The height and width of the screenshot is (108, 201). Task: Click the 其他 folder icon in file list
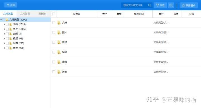tap(59, 72)
